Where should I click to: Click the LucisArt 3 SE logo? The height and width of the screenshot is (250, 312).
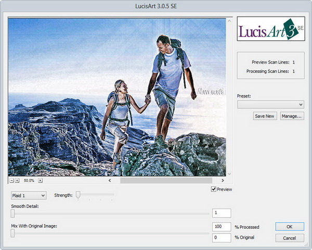(x=270, y=30)
